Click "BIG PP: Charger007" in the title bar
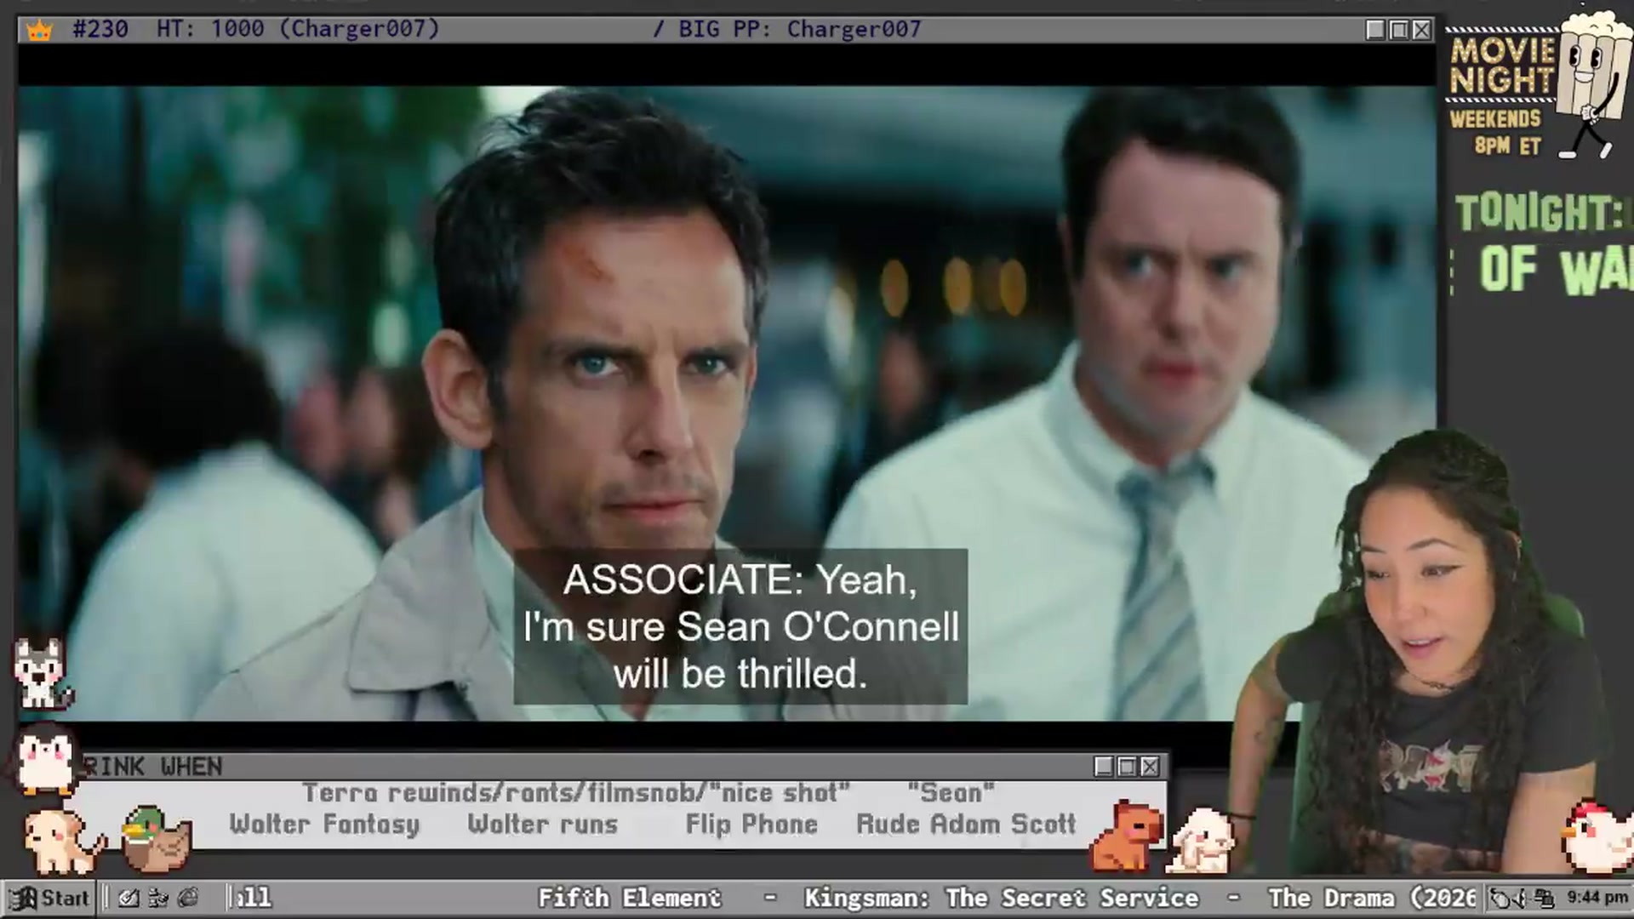 pyautogui.click(x=800, y=29)
